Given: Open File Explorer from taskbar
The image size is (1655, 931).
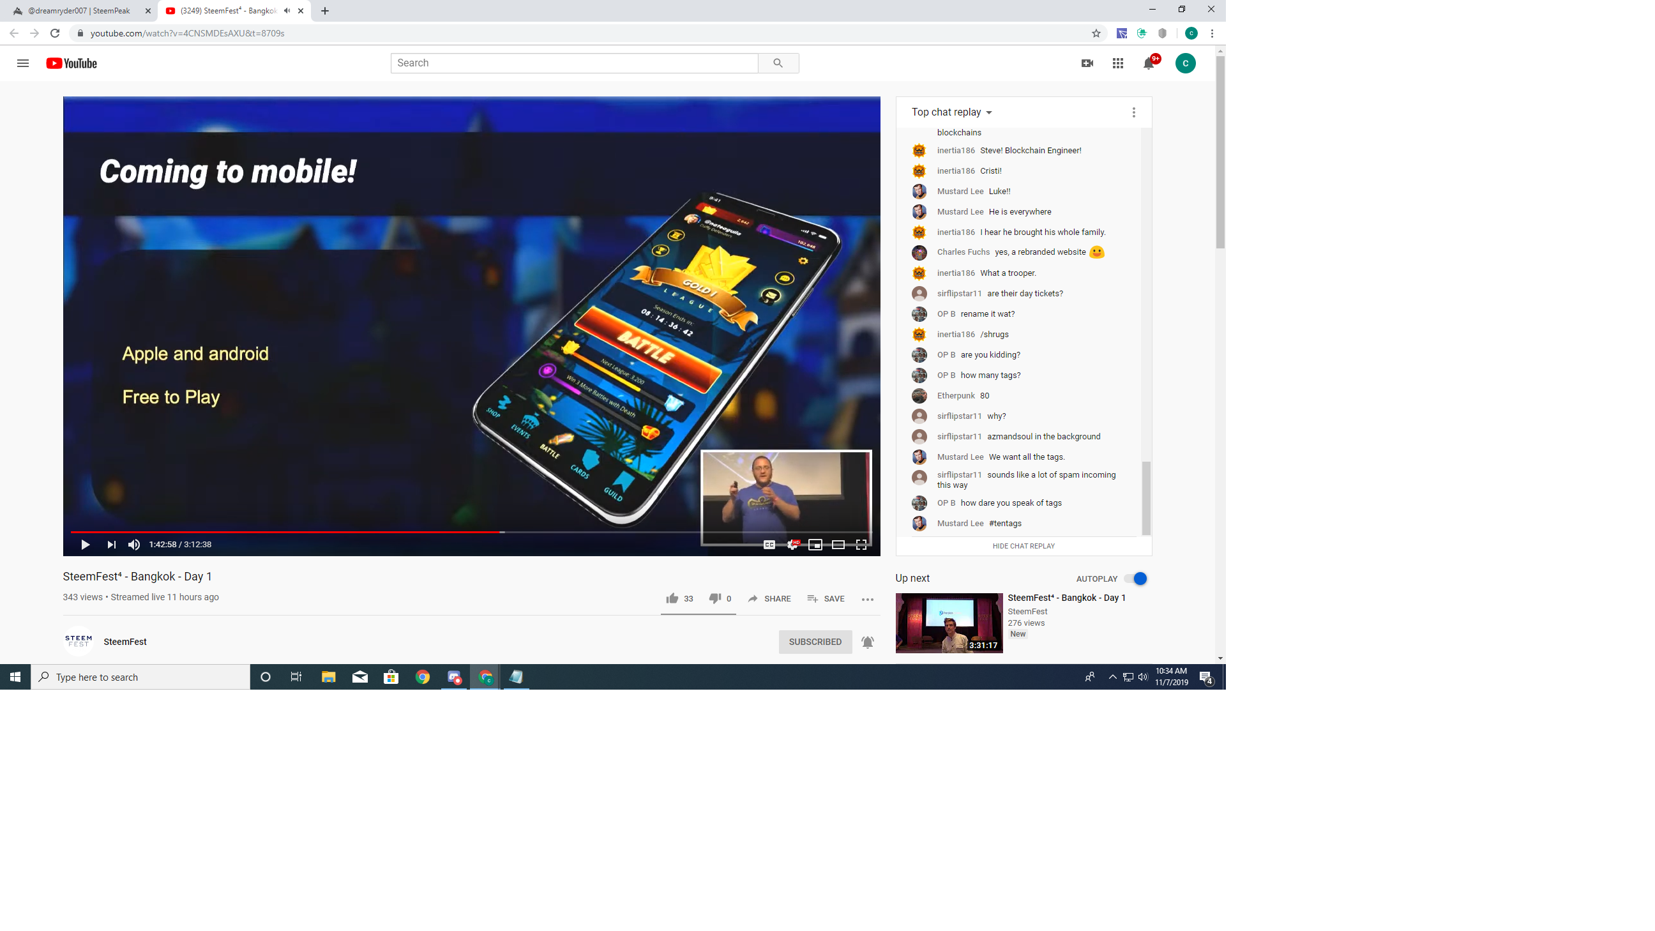Looking at the screenshot, I should pos(328,677).
